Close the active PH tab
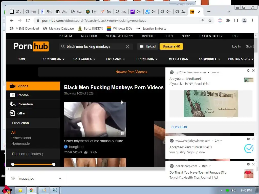The height and width of the screenshot is (194, 259). click(199, 12)
